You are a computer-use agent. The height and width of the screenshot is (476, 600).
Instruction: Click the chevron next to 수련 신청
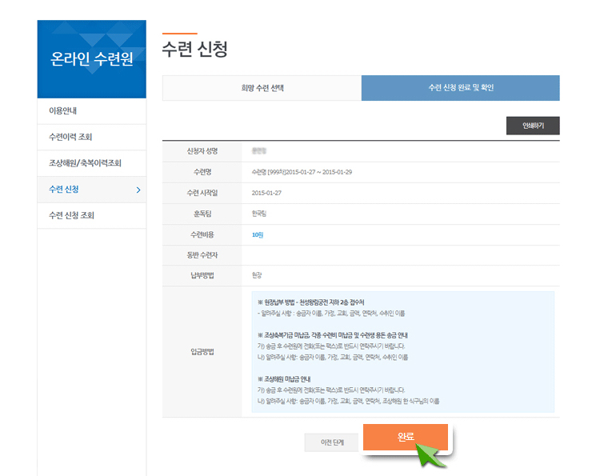click(x=138, y=190)
